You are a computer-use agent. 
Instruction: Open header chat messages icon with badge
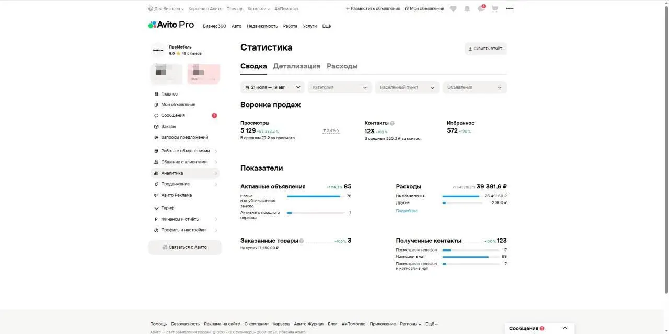click(481, 8)
